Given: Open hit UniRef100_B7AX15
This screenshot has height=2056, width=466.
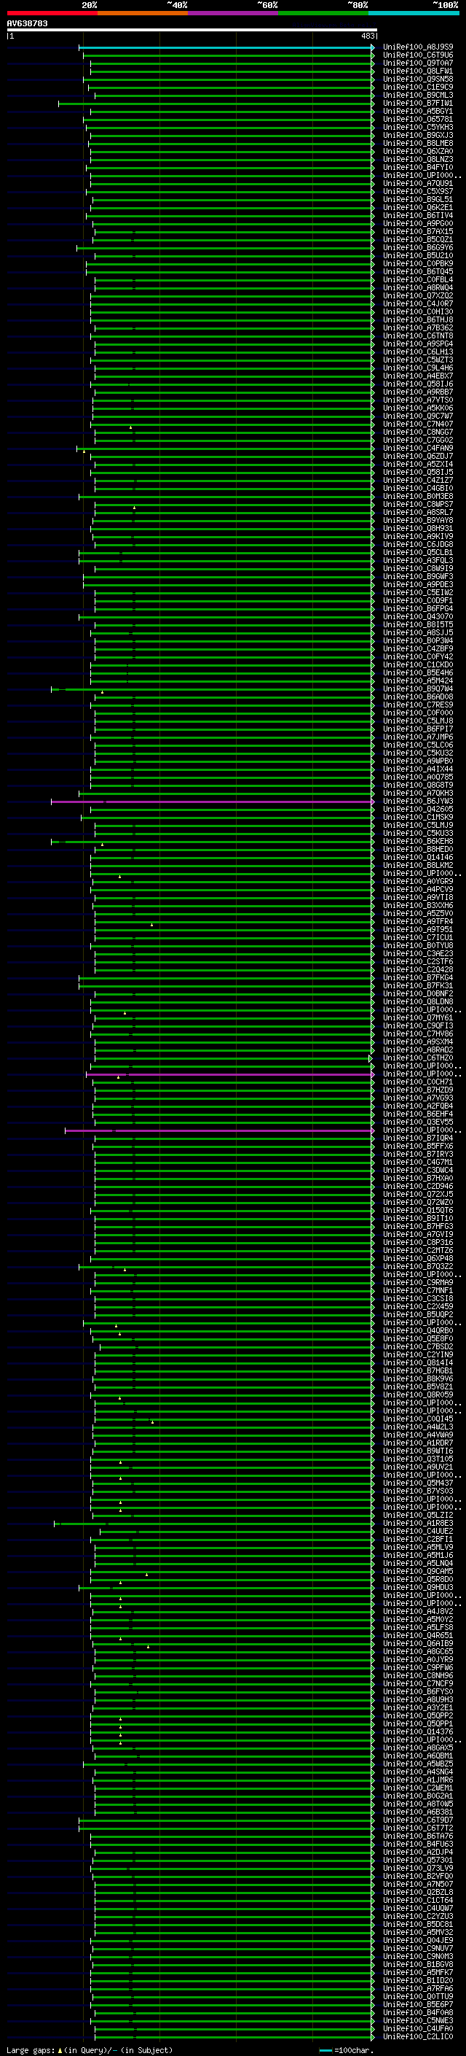Looking at the screenshot, I should coord(418,231).
